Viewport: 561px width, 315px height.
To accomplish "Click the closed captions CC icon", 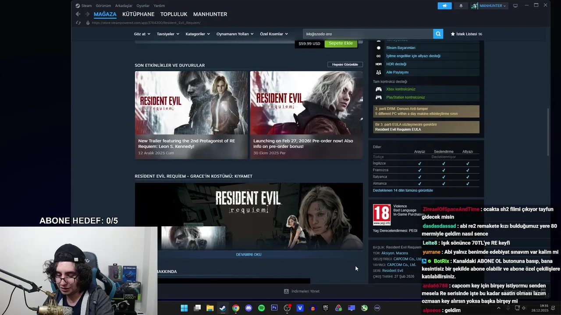I will coord(379,56).
